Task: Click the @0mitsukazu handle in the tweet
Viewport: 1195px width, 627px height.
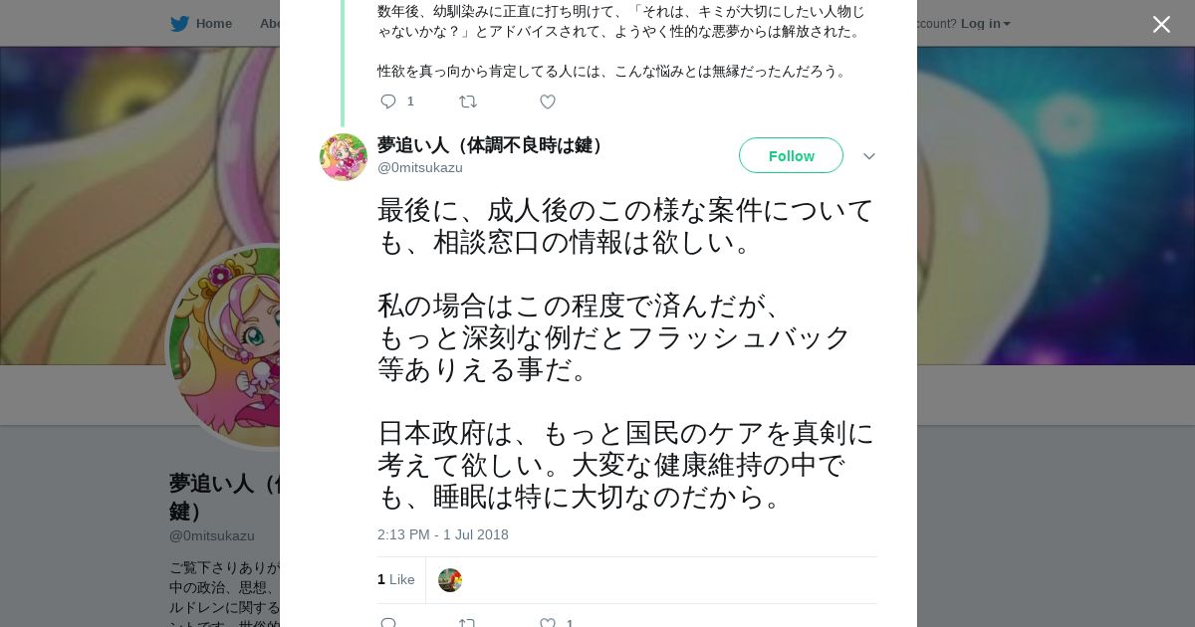Action: tap(420, 167)
